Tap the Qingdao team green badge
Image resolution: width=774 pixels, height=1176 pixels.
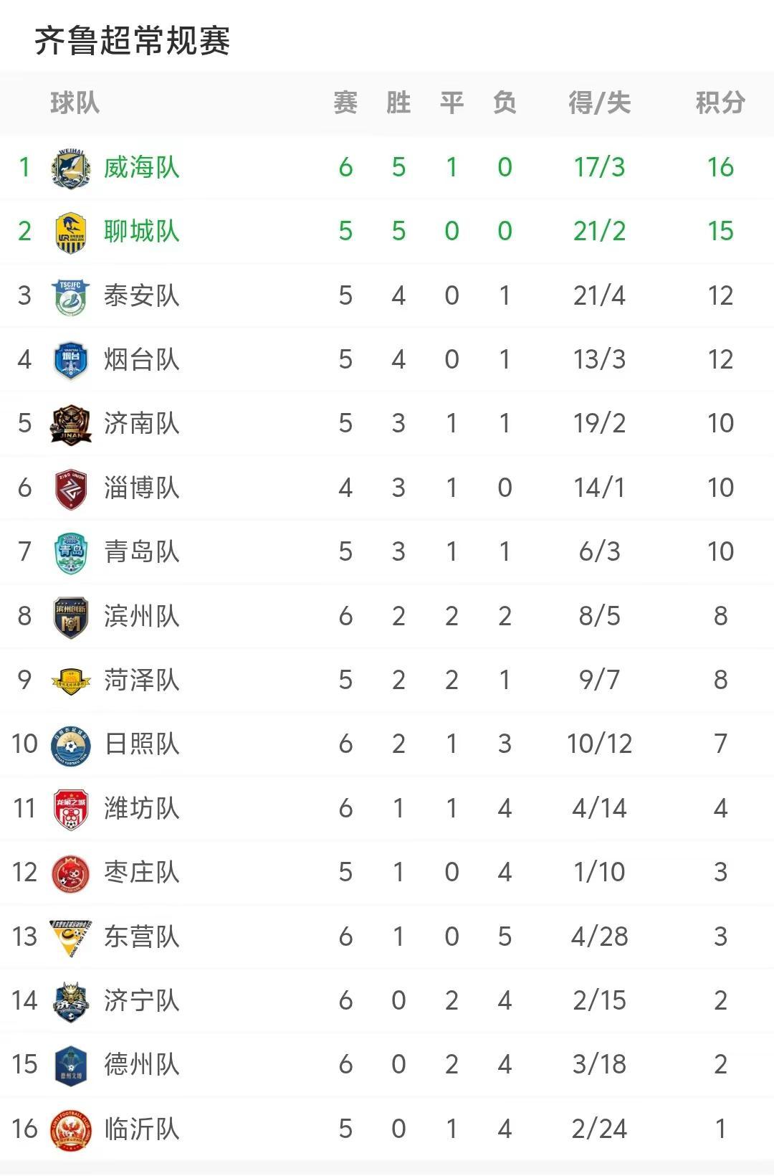[71, 553]
